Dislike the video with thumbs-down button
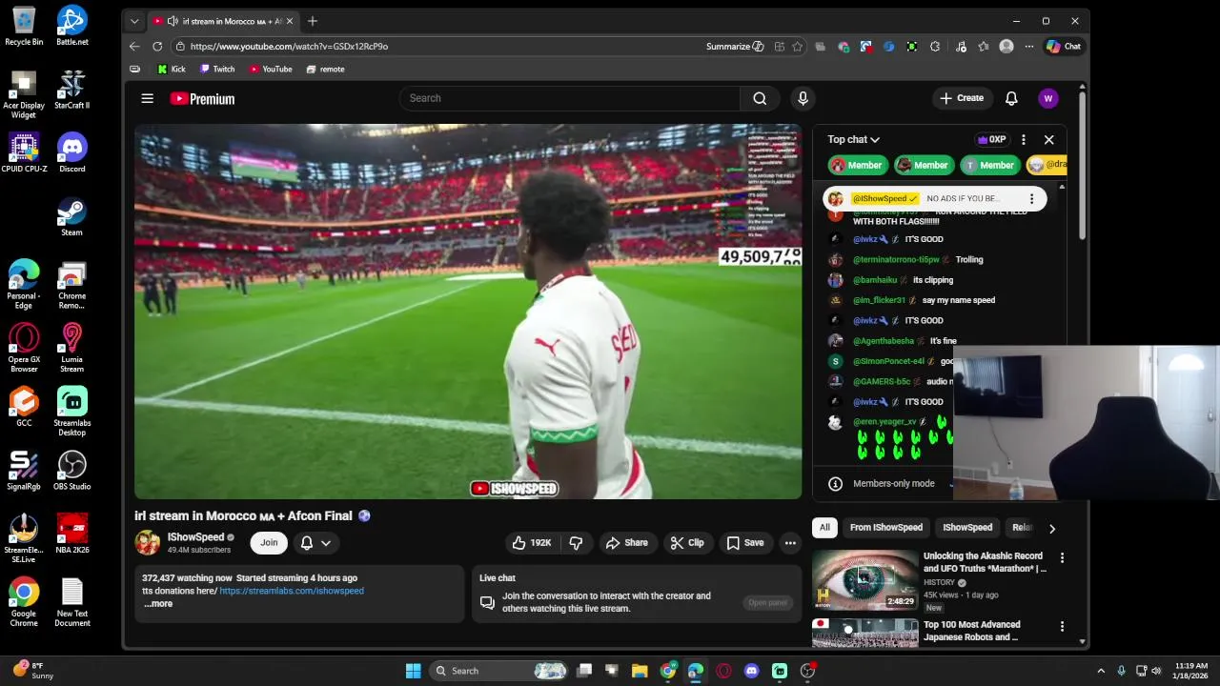This screenshot has width=1220, height=686. [576, 543]
